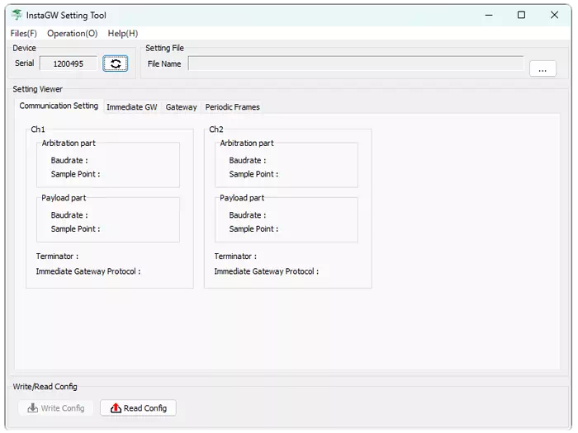Open the Help(H) menu
The image size is (578, 433).
(x=123, y=33)
